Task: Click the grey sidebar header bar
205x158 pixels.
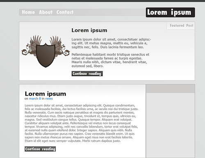Action: [x=171, y=89]
